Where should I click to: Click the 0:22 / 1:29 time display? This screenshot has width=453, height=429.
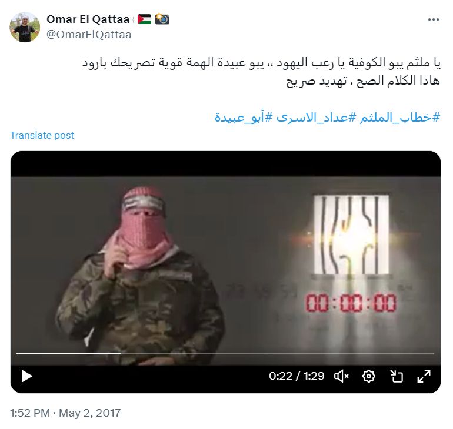(x=297, y=376)
